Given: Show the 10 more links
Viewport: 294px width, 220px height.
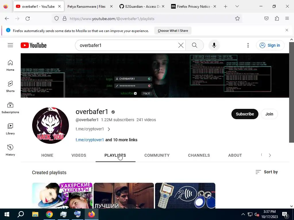Looking at the screenshot, I should [x=121, y=140].
